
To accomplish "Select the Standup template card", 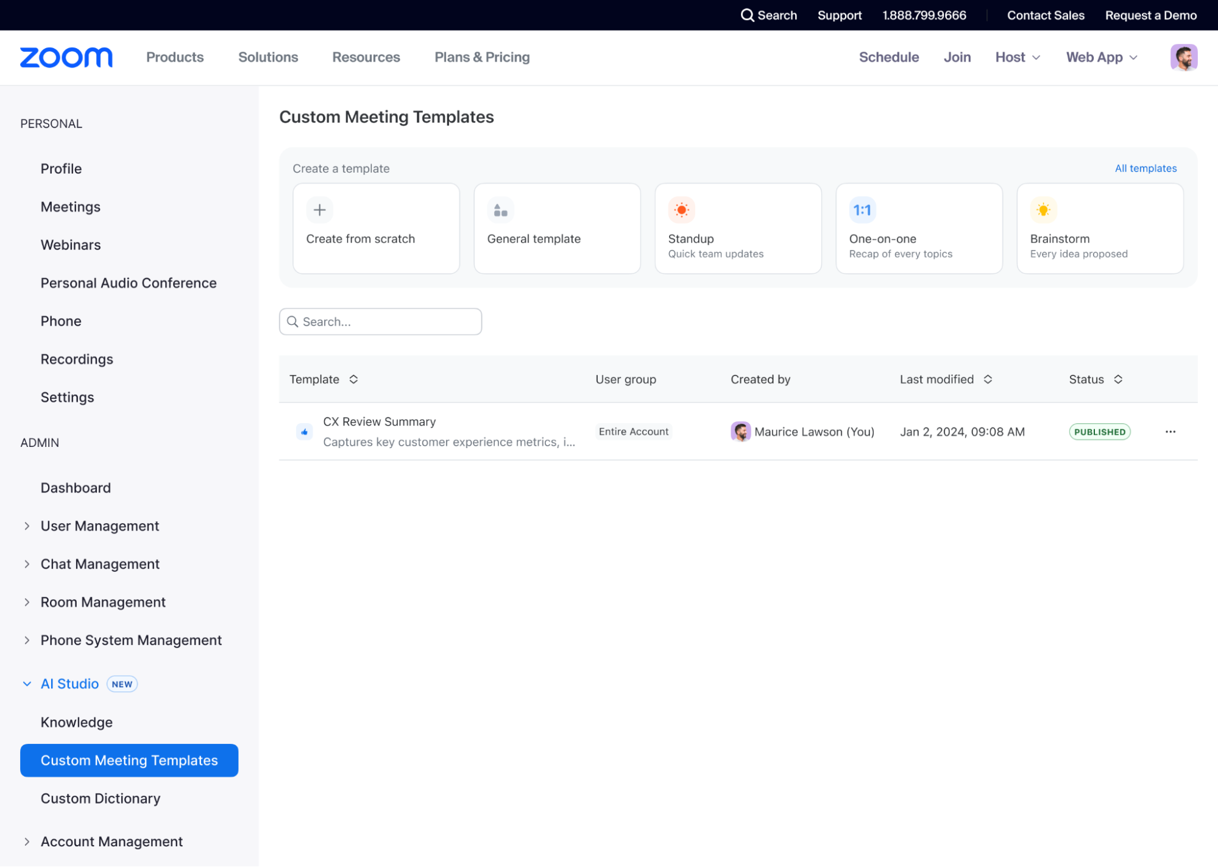I will click(x=738, y=229).
